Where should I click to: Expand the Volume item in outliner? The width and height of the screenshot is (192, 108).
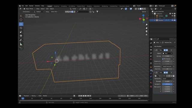tap(155, 20)
